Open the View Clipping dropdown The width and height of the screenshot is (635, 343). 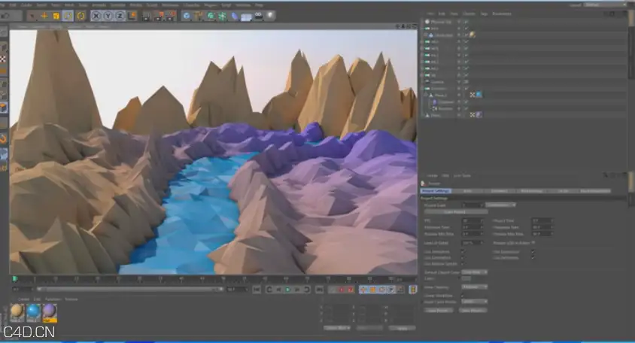coord(474,287)
